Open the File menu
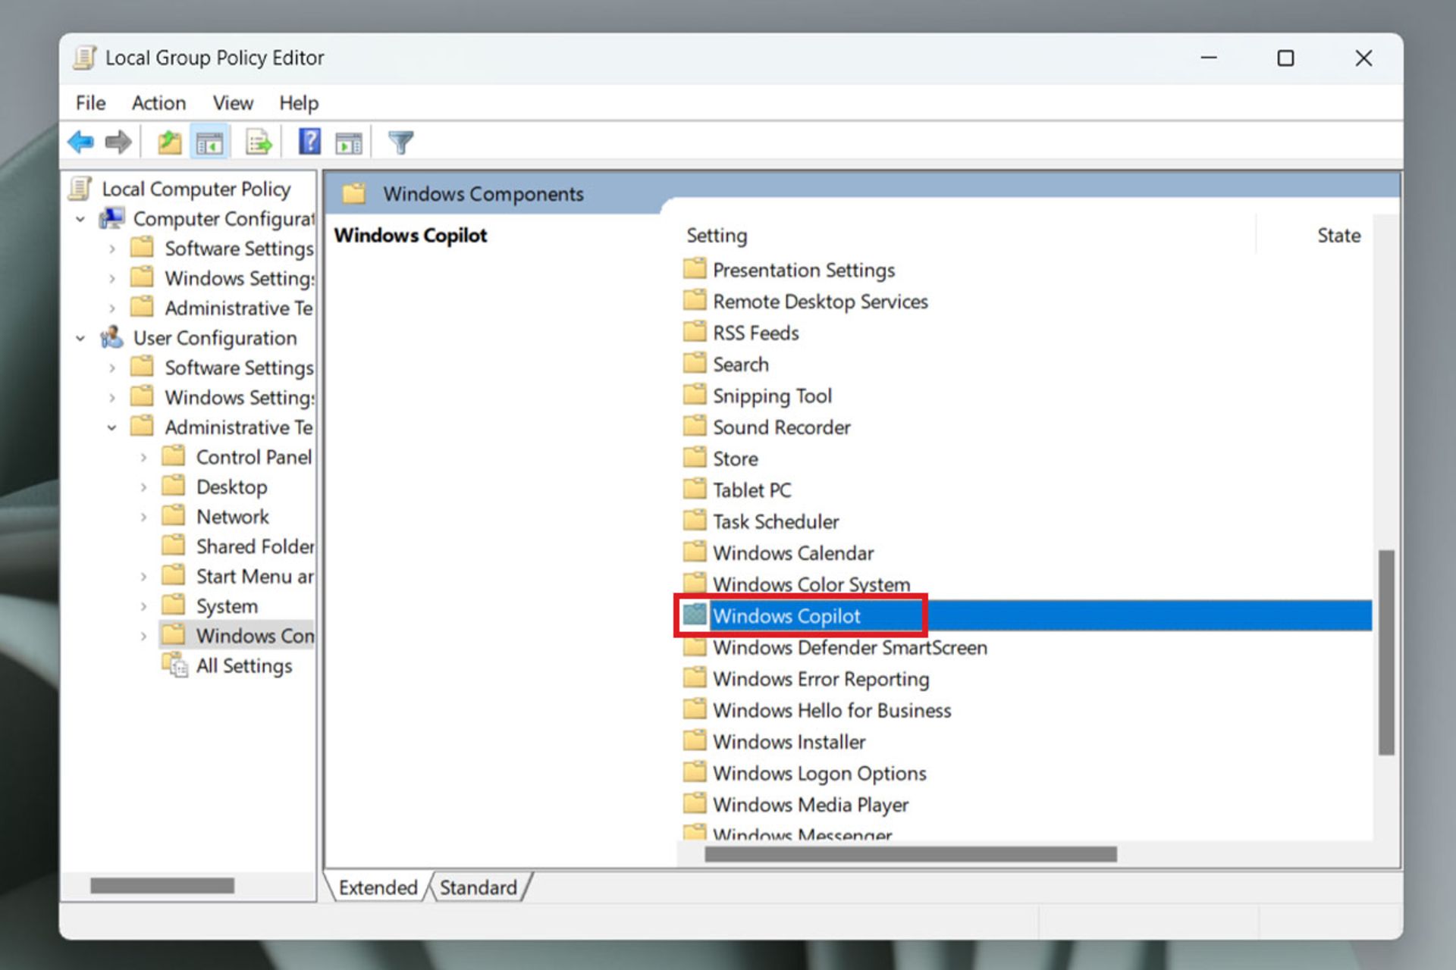 [x=90, y=103]
